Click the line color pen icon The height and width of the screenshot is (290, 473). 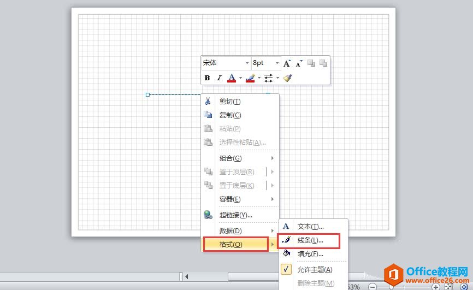[x=250, y=78]
